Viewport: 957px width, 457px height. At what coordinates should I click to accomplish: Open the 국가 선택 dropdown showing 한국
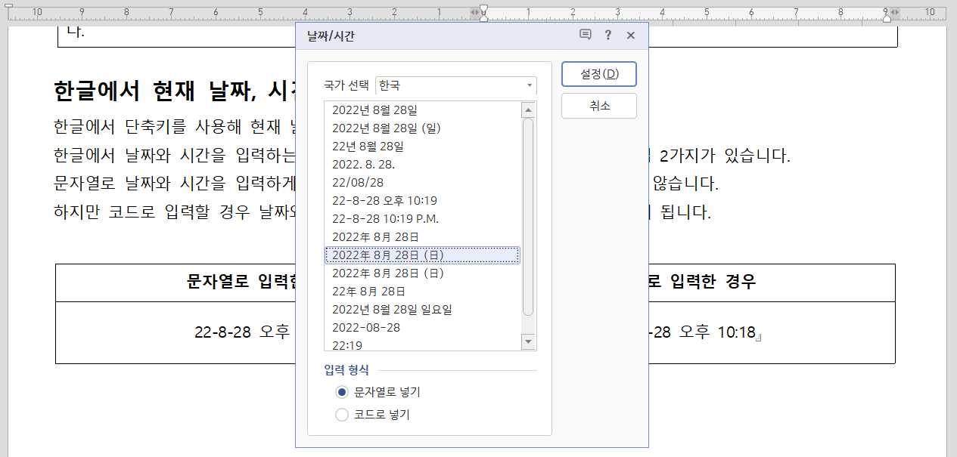coord(456,86)
